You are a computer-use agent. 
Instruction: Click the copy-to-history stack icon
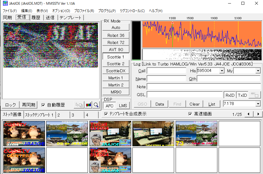click(x=79, y=105)
